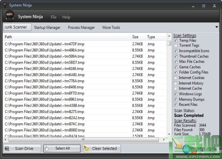Select the ~tm498A.tmp file row
The image size is (222, 159).
point(85,50)
